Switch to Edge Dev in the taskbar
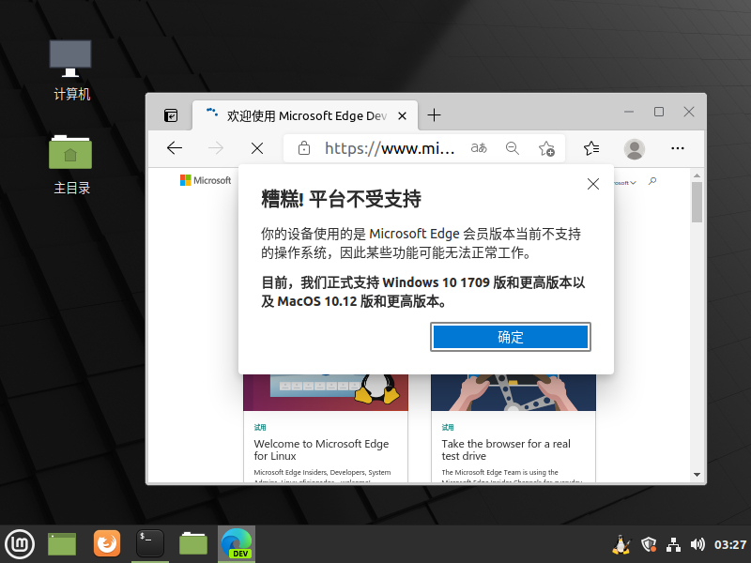 coord(237,544)
